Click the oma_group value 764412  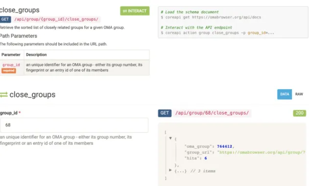click(224, 146)
